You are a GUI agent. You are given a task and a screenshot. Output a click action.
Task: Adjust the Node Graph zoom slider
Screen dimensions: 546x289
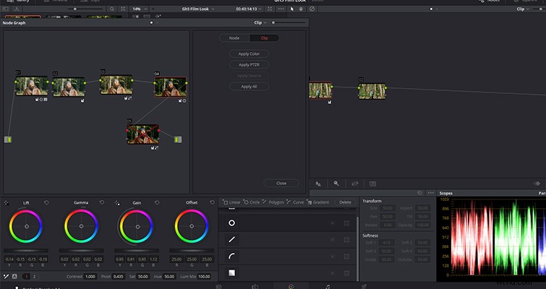click(x=288, y=22)
